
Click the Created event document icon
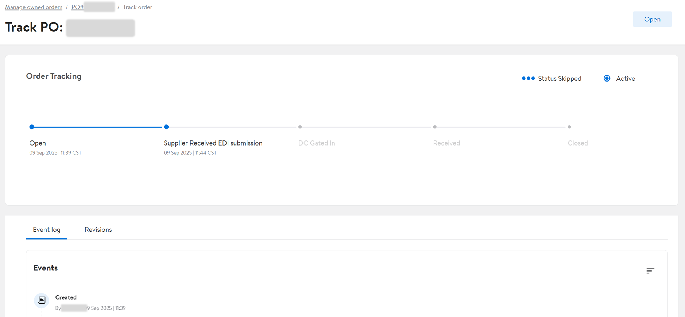[x=42, y=300]
